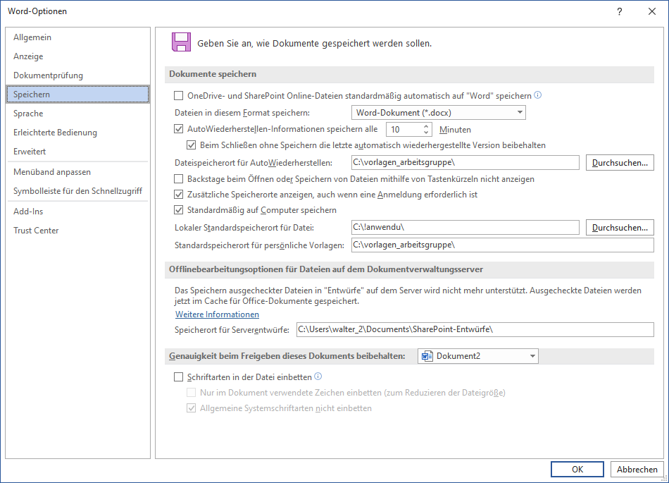The width and height of the screenshot is (669, 483).
Task: Enable OneDrive automatic save checkbox
Action: (178, 95)
